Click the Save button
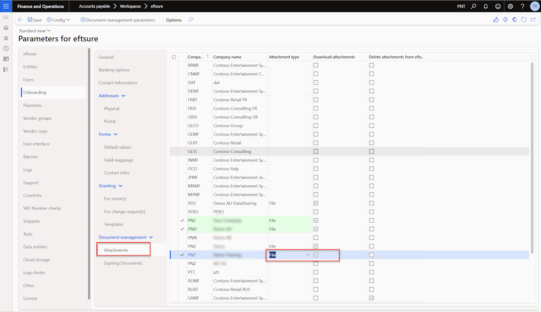541x312 pixels. pos(35,20)
